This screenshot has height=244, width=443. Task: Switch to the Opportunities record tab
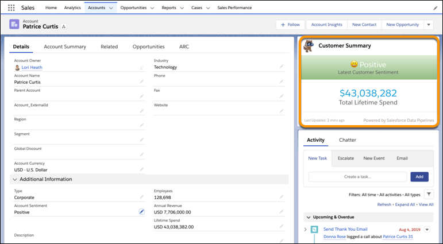pyautogui.click(x=149, y=47)
